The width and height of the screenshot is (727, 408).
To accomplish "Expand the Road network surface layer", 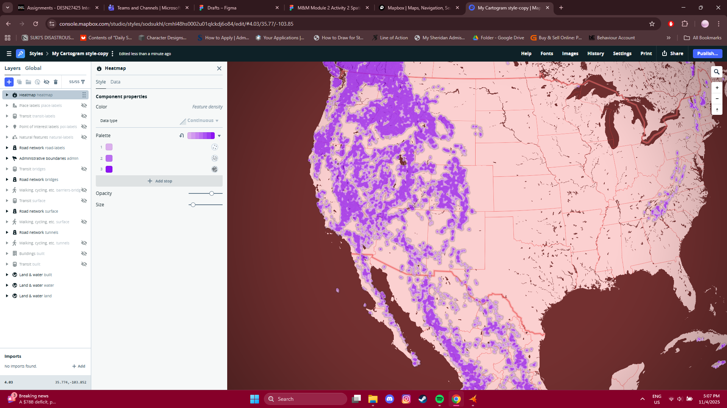I will pos(7,211).
